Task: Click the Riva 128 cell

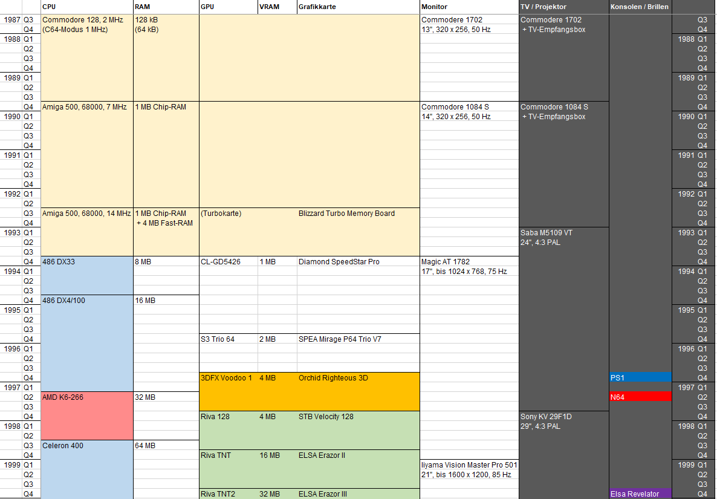Action: (228, 416)
